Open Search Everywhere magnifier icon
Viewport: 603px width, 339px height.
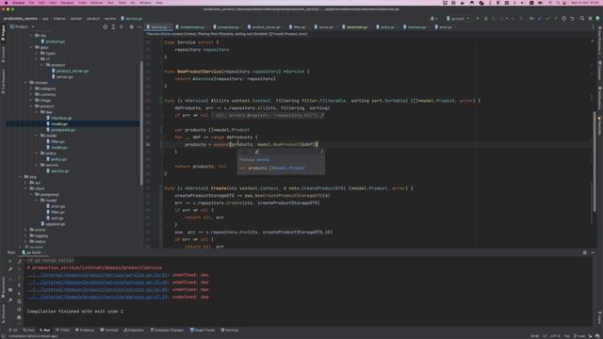coord(582,19)
